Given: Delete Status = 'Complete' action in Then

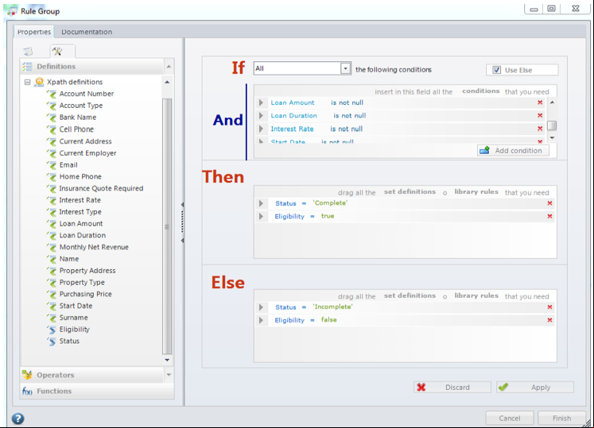Looking at the screenshot, I should click(549, 203).
